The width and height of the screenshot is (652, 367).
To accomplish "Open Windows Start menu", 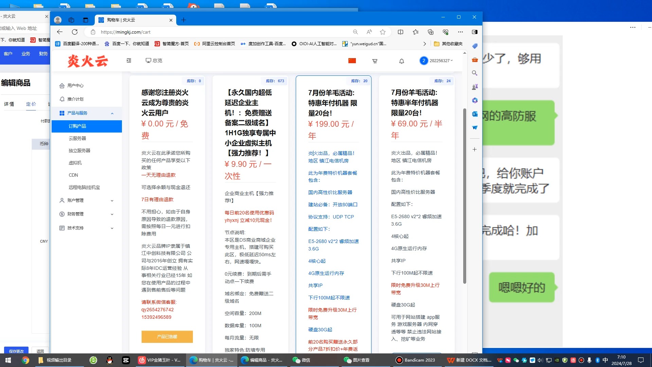I will (x=8, y=360).
